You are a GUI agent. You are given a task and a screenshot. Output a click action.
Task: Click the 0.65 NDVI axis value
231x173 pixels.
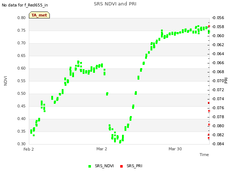22,56
